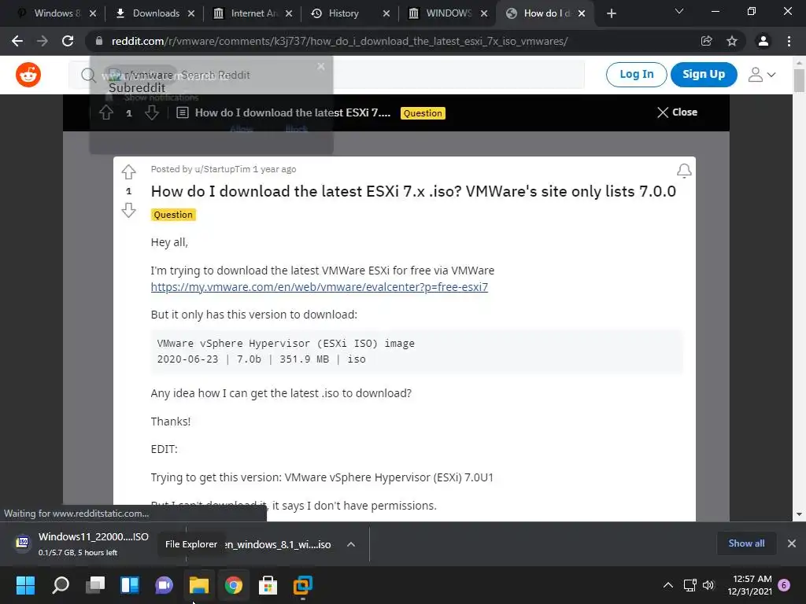Image resolution: width=806 pixels, height=604 pixels.
Task: Click the page vertical scrollbar thumb
Action: [x=799, y=79]
